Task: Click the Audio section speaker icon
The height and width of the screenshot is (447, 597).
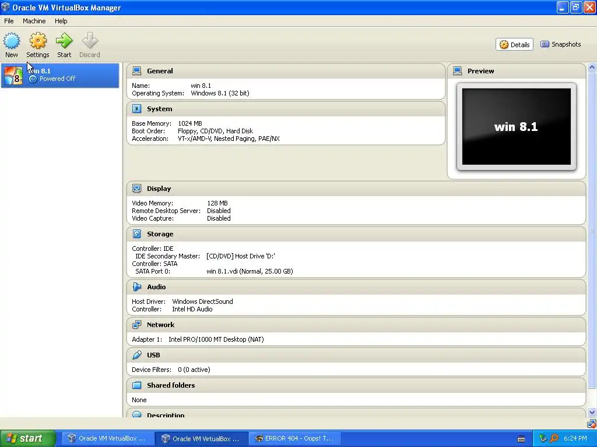Action: tap(136, 286)
